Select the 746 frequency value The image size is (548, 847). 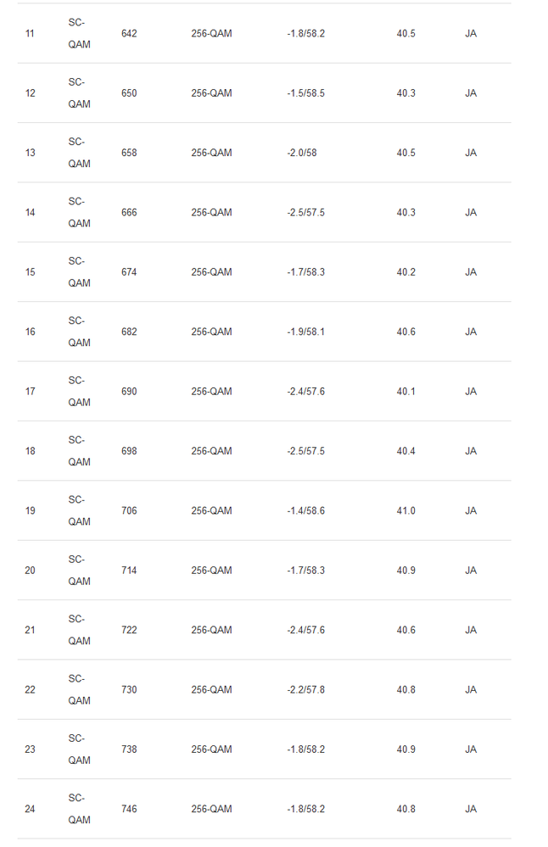click(x=129, y=809)
